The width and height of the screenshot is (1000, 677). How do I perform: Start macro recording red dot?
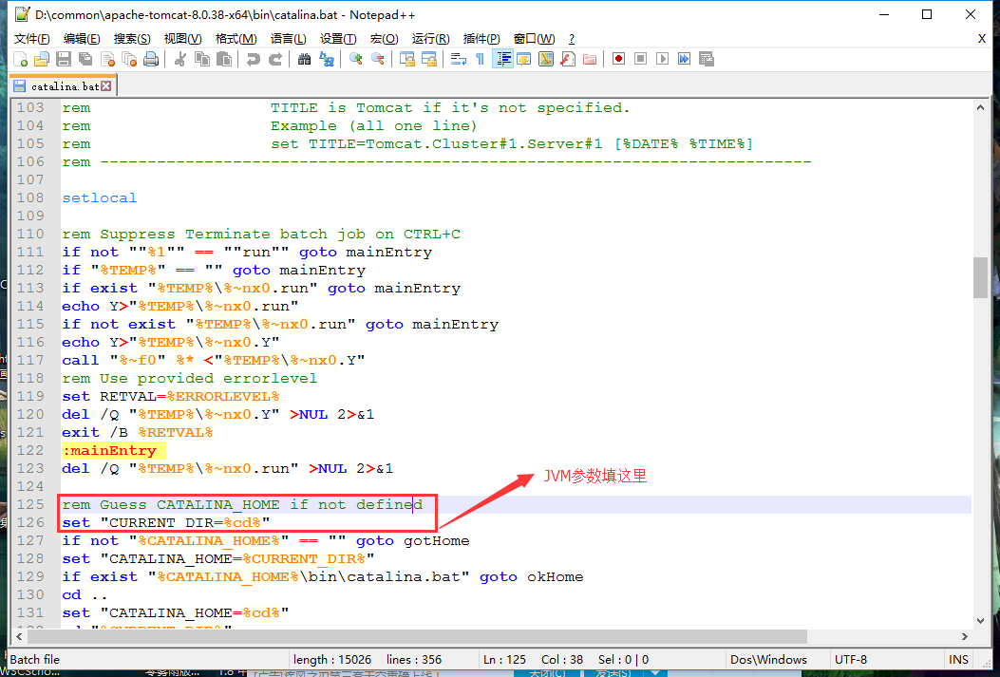(618, 59)
